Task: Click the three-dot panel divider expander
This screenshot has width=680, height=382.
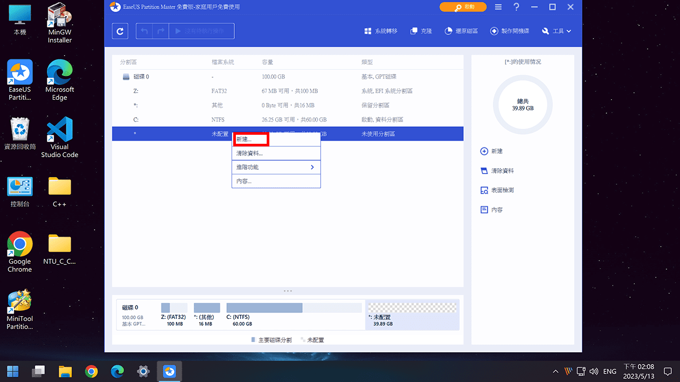Action: click(288, 291)
